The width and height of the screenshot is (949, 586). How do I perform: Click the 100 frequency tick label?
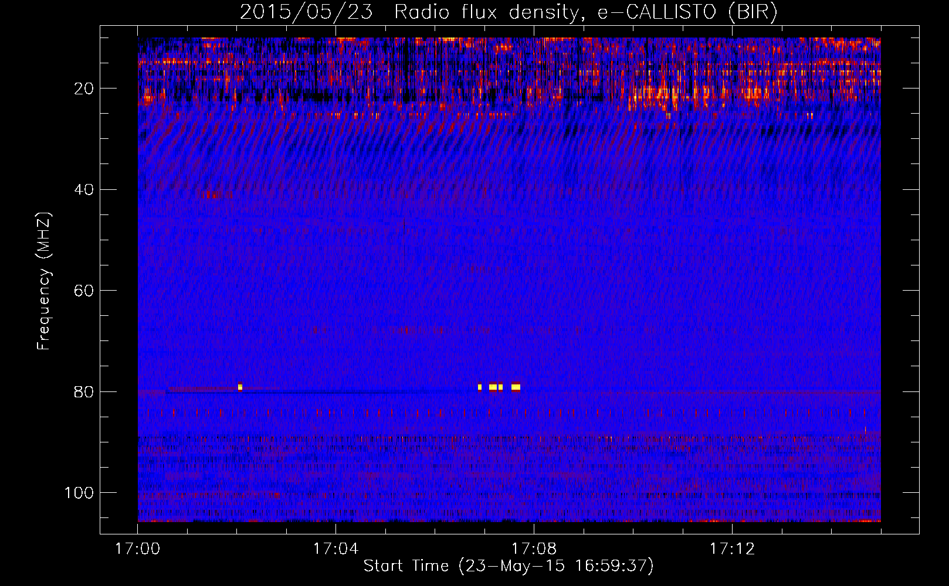[x=79, y=493]
